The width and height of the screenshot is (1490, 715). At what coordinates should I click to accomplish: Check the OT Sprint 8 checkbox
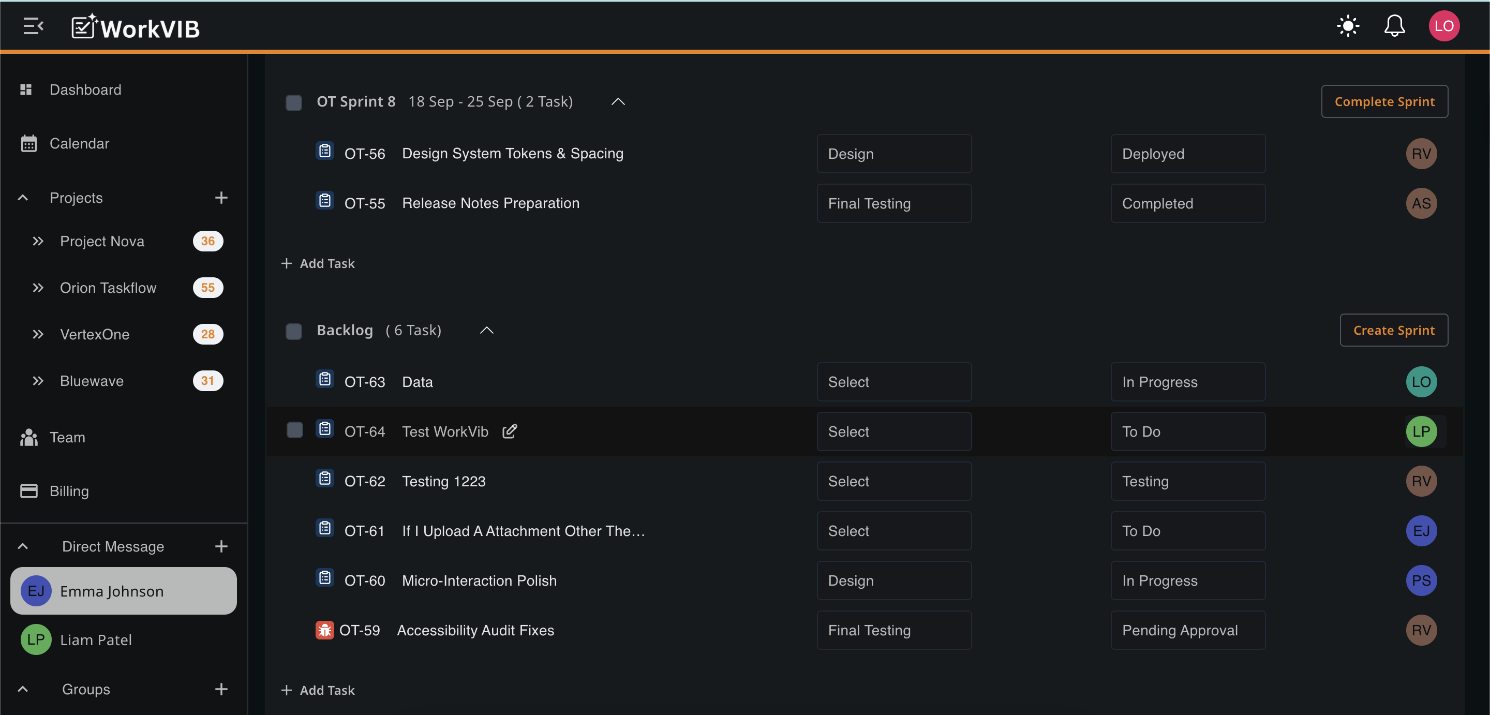click(x=294, y=102)
